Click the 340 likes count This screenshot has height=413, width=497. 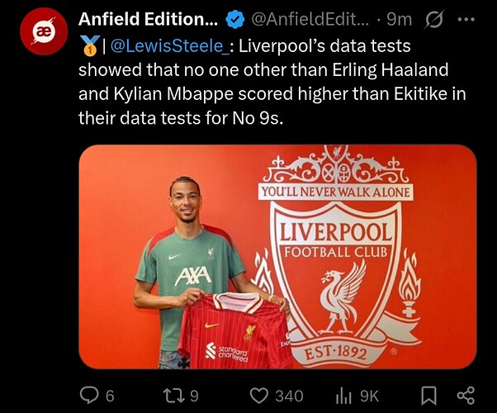coord(289,396)
